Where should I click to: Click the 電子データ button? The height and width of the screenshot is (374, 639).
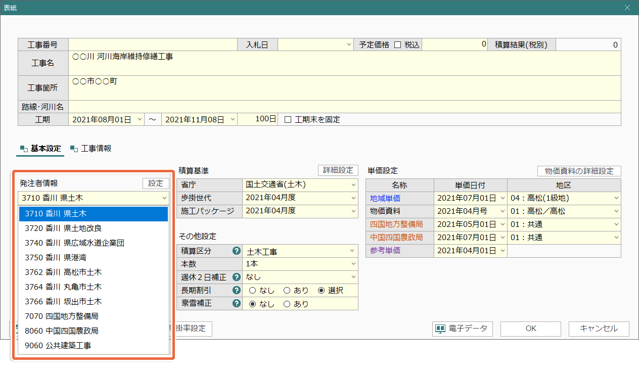click(463, 329)
